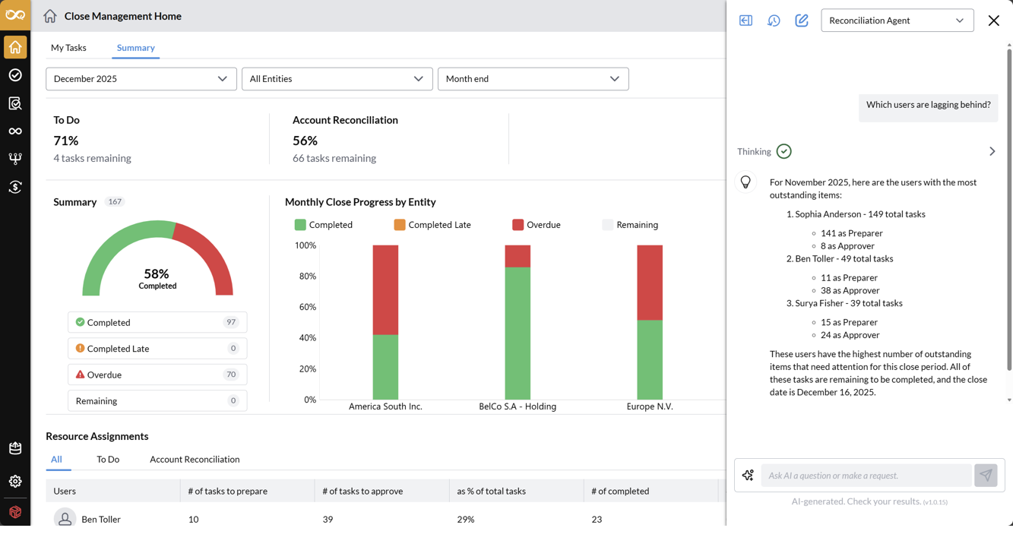Toggle the Completed Late legend swatch

coord(400,225)
